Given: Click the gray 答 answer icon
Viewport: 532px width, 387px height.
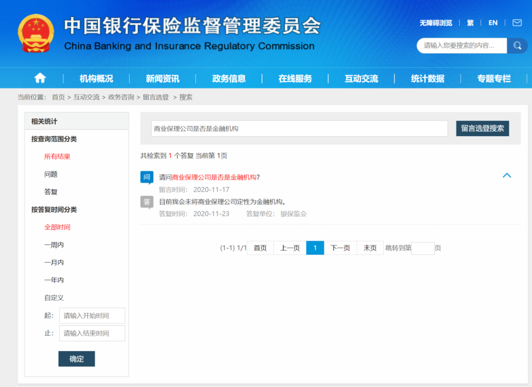Looking at the screenshot, I should pyautogui.click(x=147, y=202).
